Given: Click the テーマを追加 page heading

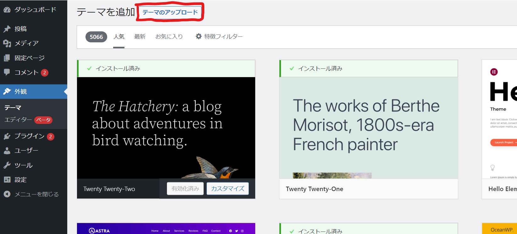Looking at the screenshot, I should pyautogui.click(x=106, y=12).
